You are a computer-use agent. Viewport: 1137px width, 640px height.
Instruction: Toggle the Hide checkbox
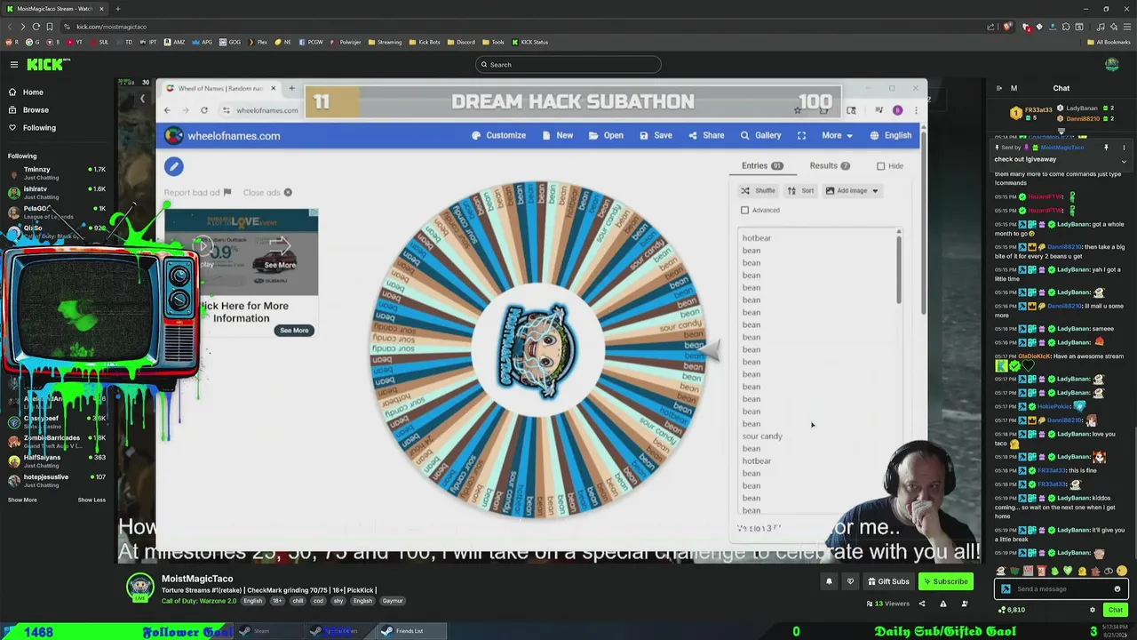point(880,166)
